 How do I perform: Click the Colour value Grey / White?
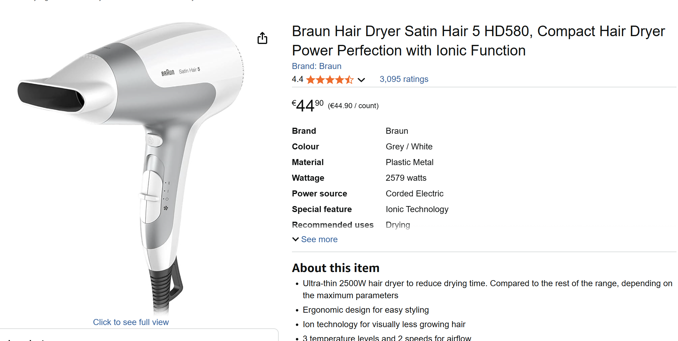click(409, 146)
